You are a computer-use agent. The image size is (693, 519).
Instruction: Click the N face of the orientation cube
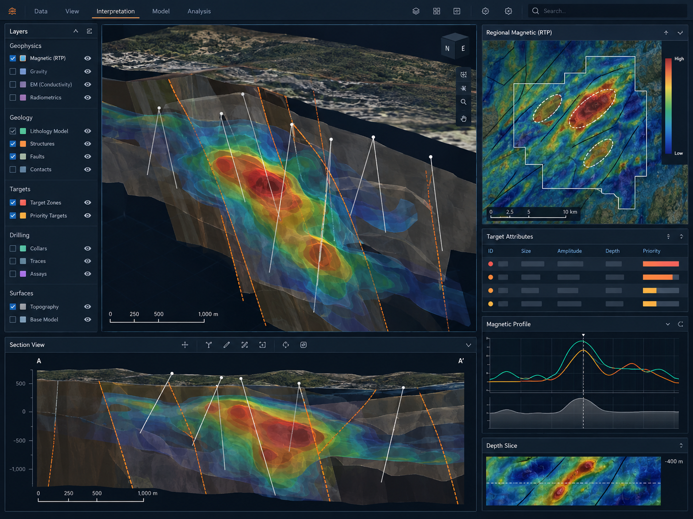coord(447,48)
